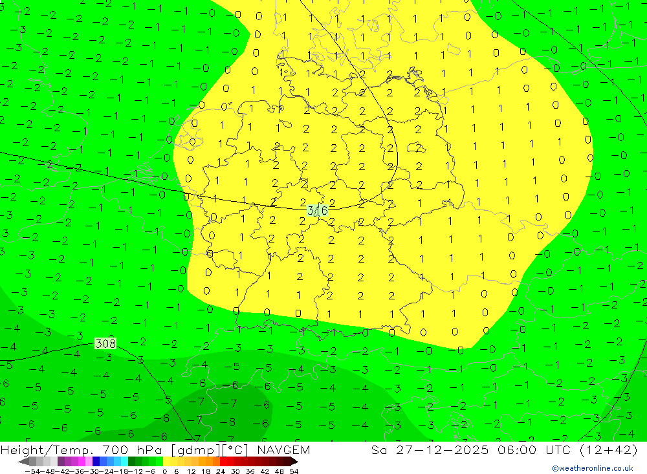647x474 pixels.
Task: Click the dark blue legend swatch at -30
Action: click(x=96, y=461)
